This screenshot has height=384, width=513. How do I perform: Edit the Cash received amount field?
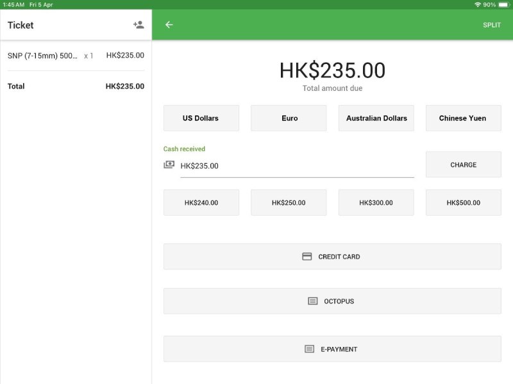tap(296, 166)
